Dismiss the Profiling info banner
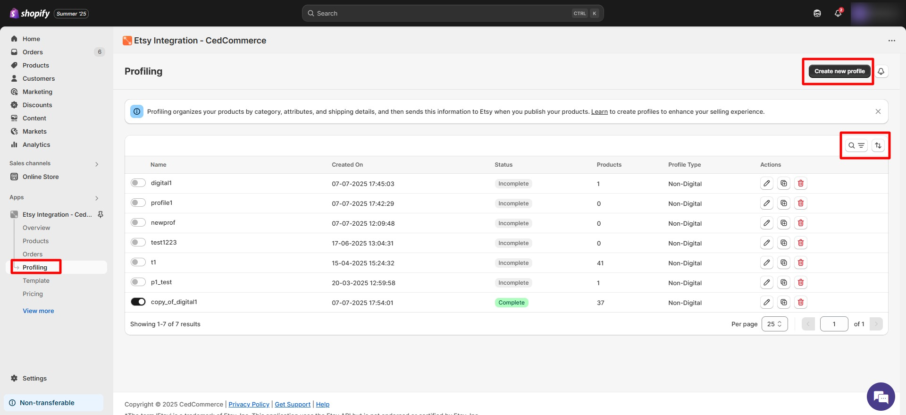The image size is (906, 415). click(878, 111)
